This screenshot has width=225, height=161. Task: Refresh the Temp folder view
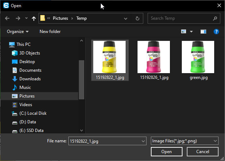tap(137, 18)
